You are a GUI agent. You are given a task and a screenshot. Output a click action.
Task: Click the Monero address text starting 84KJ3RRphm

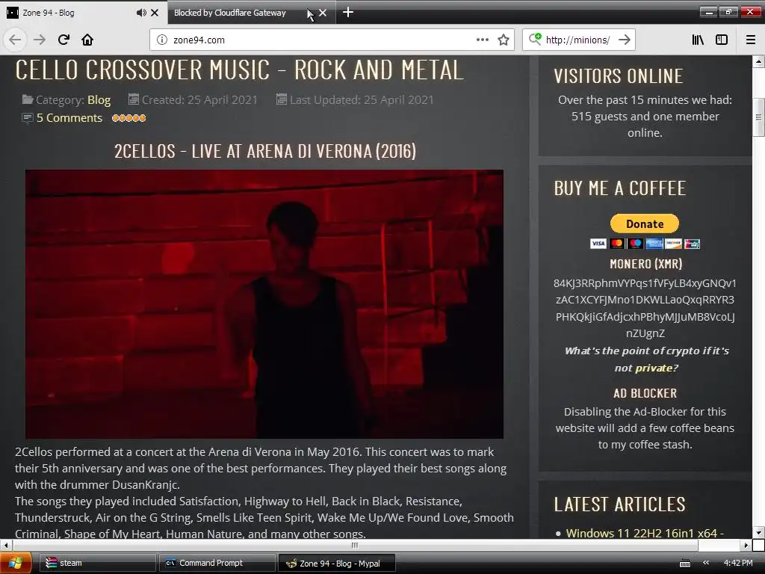(x=645, y=308)
